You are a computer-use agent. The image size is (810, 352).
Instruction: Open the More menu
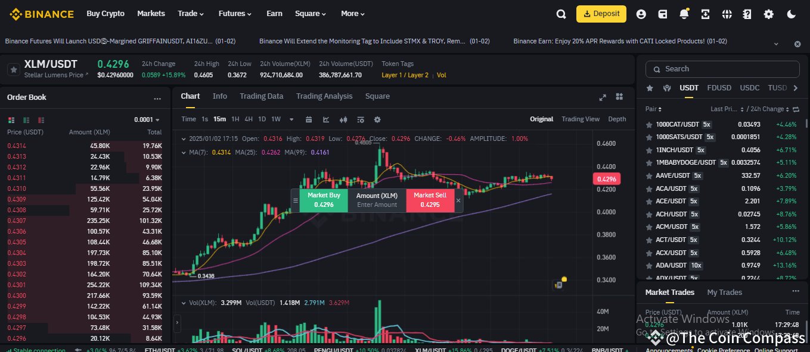pyautogui.click(x=353, y=14)
